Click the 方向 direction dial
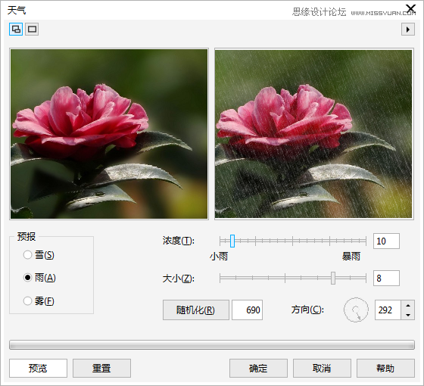This screenshot has width=424, height=386. tap(356, 310)
